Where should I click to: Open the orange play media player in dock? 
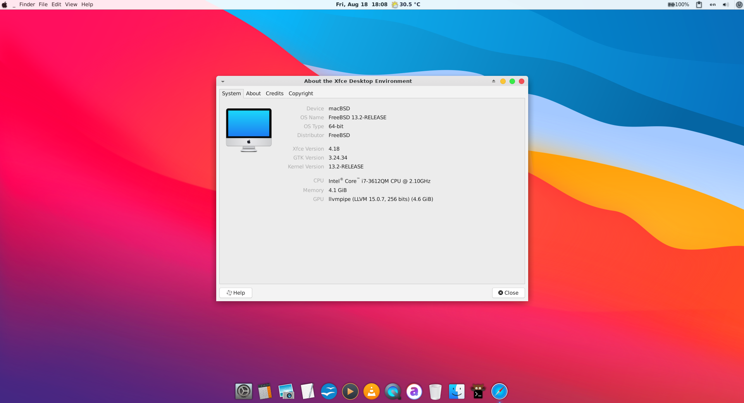pyautogui.click(x=350, y=391)
